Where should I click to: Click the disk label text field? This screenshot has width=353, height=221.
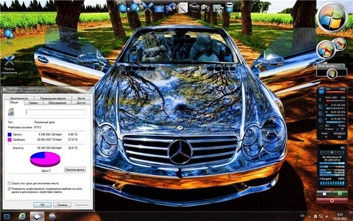coord(56,112)
